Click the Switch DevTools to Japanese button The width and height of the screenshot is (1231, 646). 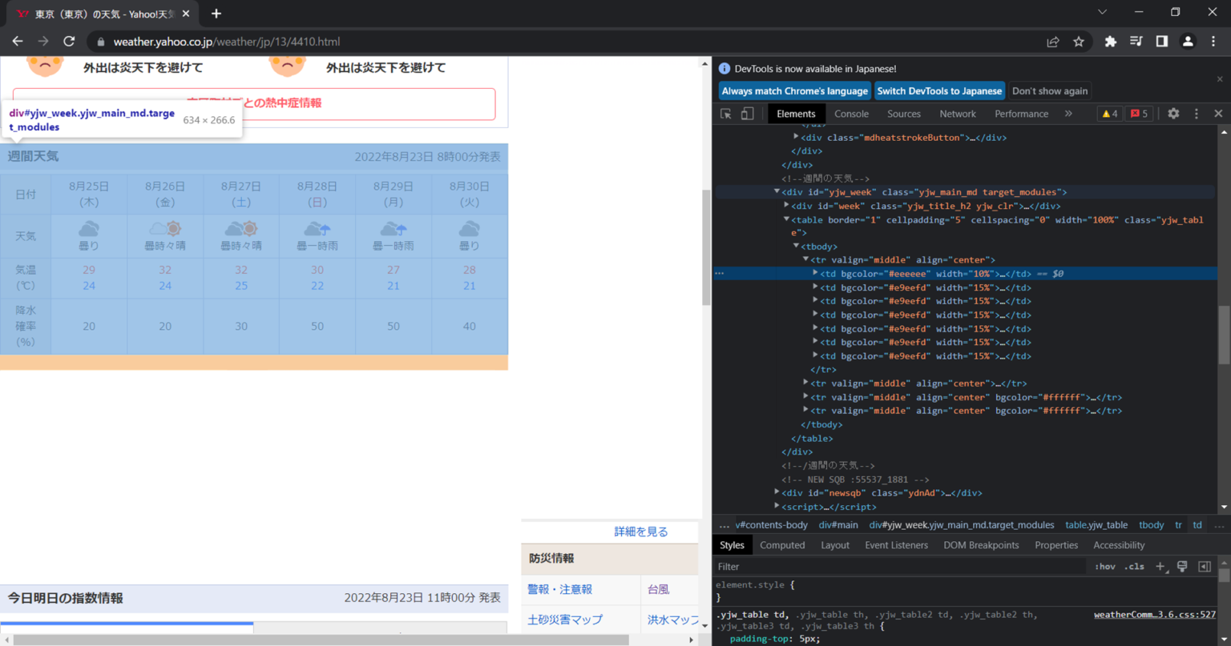click(939, 90)
